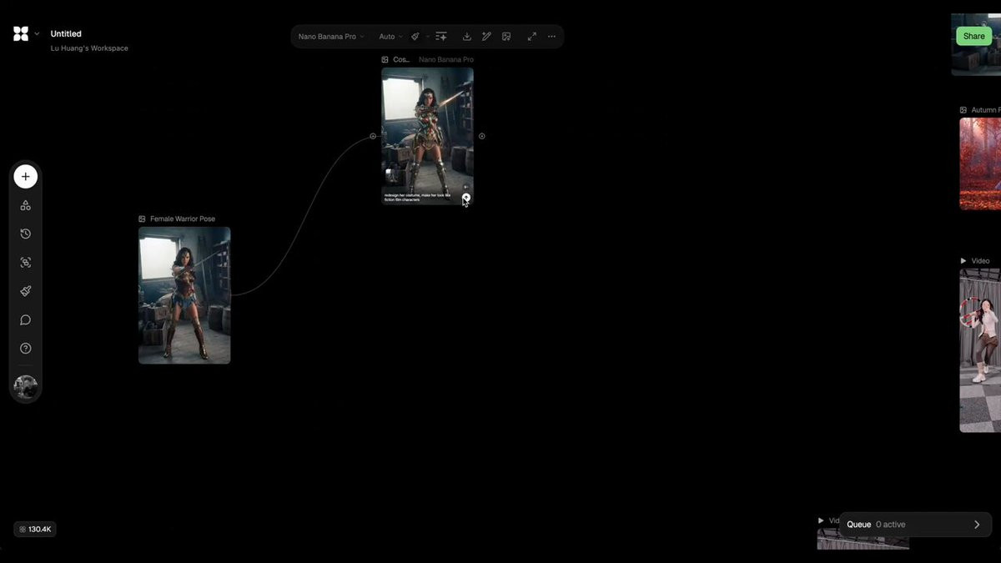Expand the small chevron after the toolbar brush

pos(428,37)
